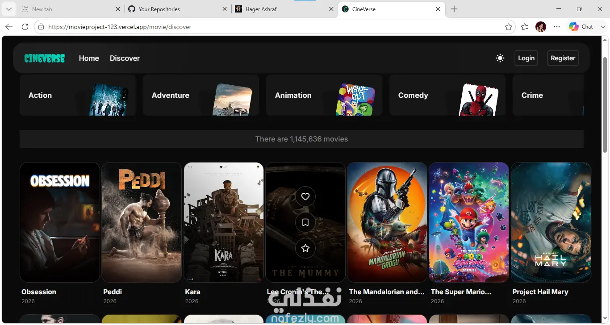Choose the Comedy genre card
The height and width of the screenshot is (325, 610).
[447, 95]
